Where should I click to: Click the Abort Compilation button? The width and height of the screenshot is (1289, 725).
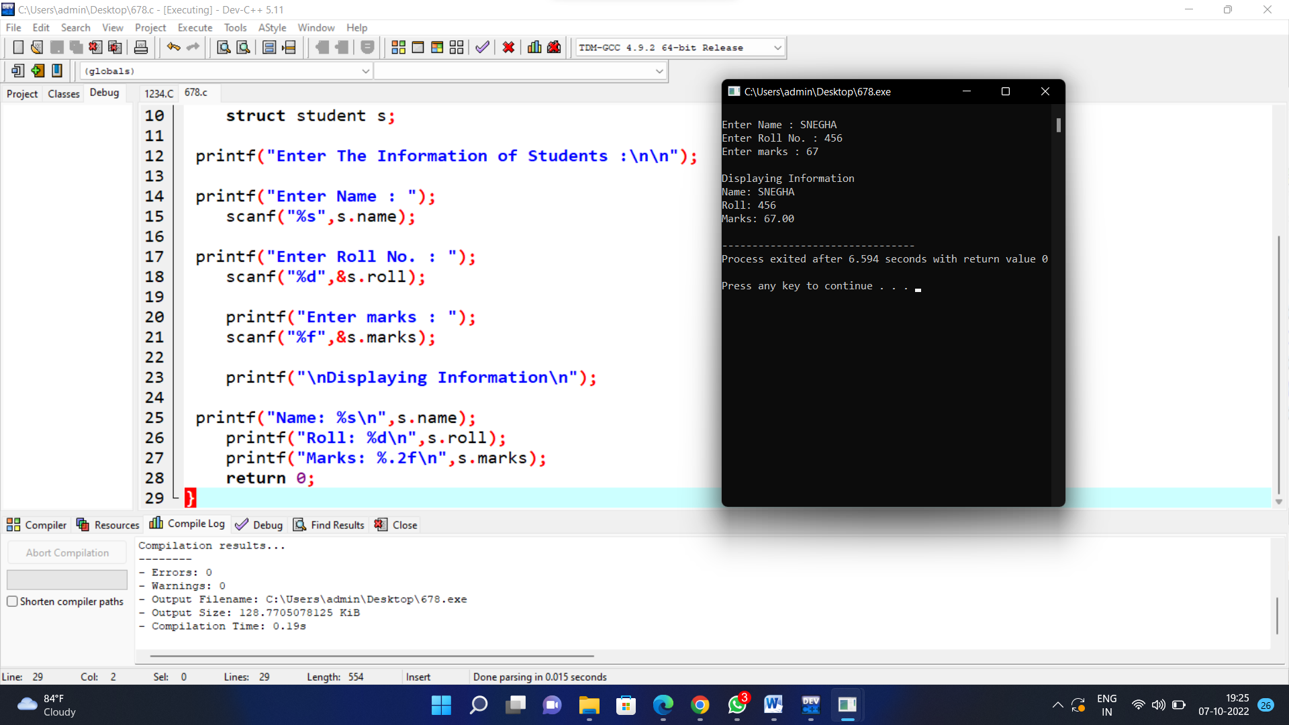tap(67, 552)
